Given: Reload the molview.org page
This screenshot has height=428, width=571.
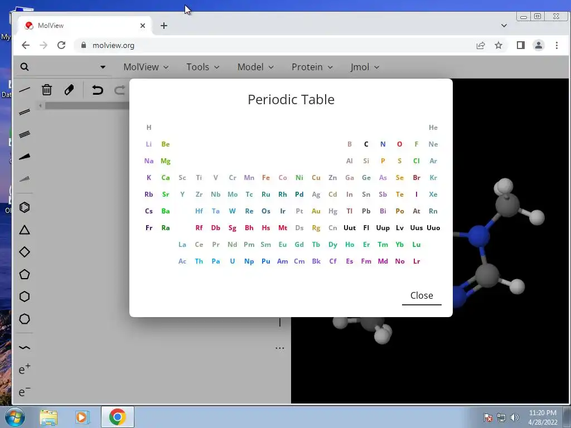Looking at the screenshot, I should [61, 45].
